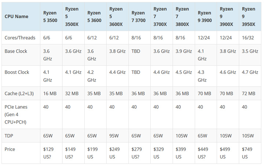Click the 8/16 cell under Ryzen 7 3800X
264x167 pixels.
[184, 38]
